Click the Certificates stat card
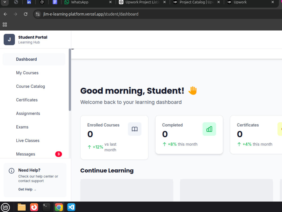 point(256,135)
